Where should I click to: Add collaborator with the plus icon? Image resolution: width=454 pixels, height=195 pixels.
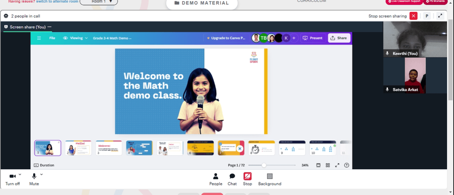coord(294,38)
